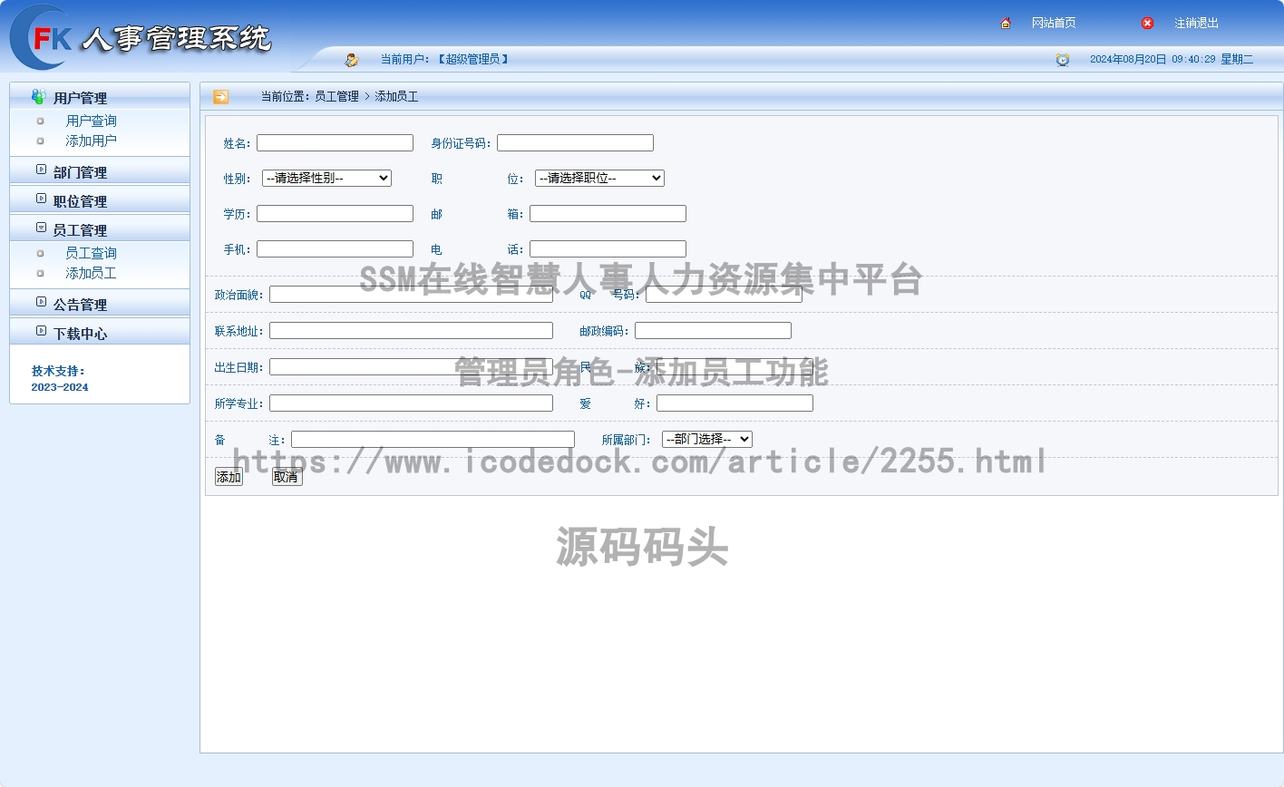
Task: Open the 部门管理 menu header
Action: (x=100, y=170)
